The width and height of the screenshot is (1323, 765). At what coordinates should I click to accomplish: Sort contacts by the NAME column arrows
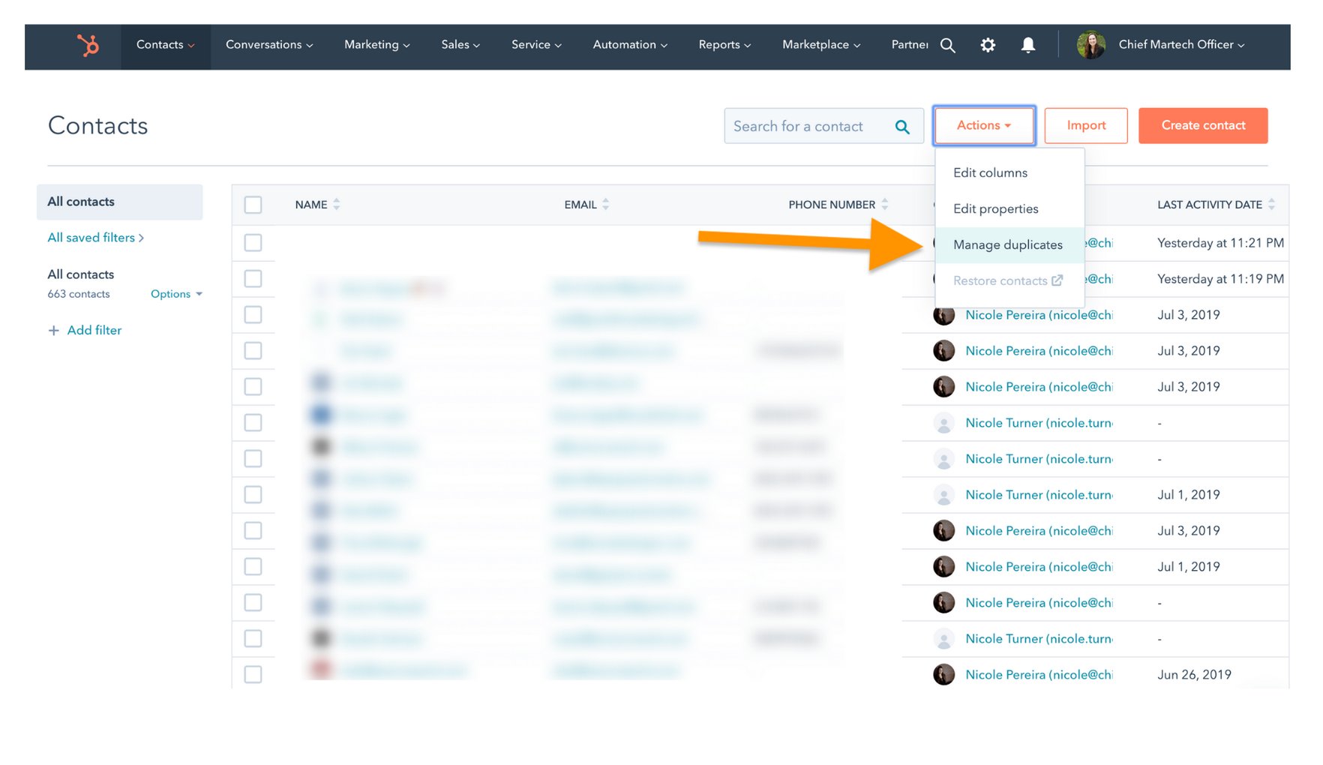(336, 204)
